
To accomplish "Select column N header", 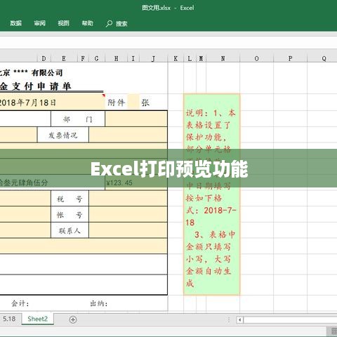I will point(223,58).
